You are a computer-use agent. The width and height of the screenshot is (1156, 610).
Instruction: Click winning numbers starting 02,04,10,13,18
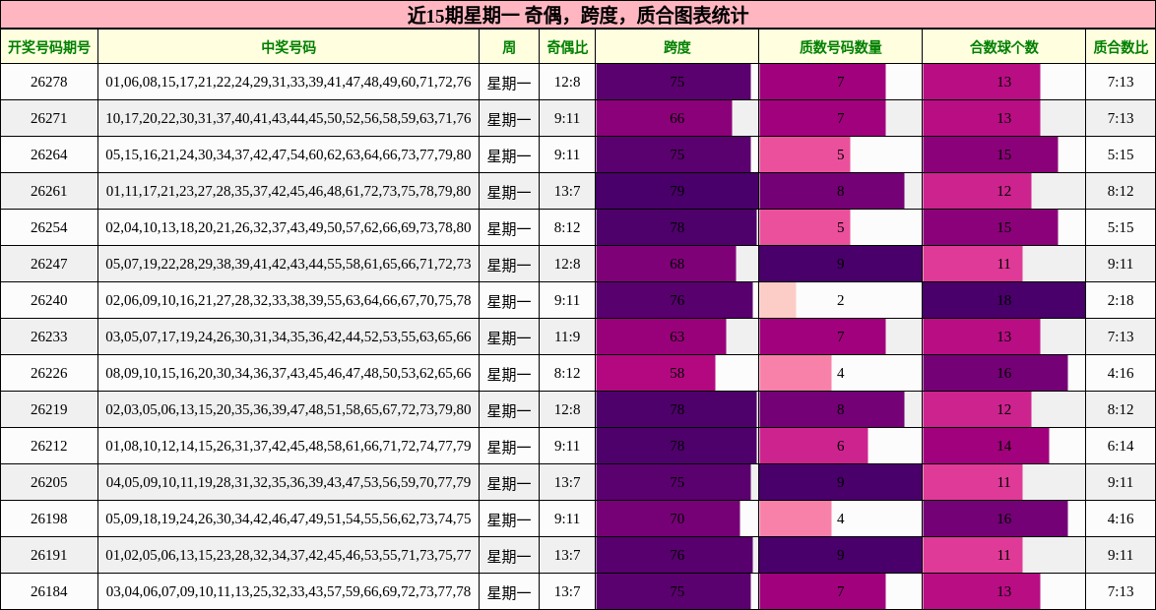(x=289, y=227)
